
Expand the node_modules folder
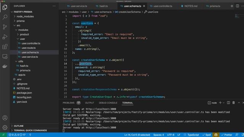(34, 16)
